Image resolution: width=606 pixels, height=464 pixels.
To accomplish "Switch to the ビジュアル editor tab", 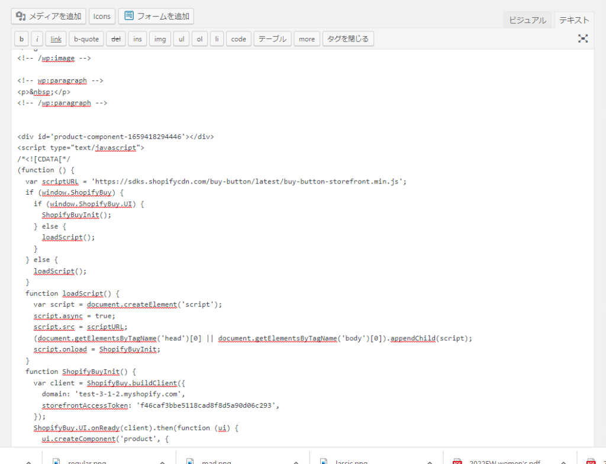I will click(x=527, y=20).
